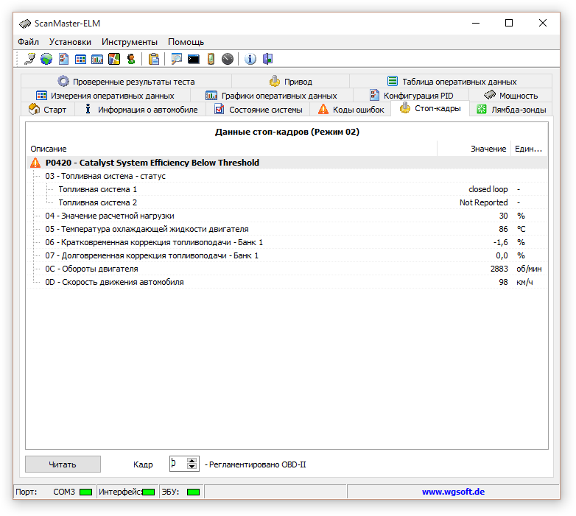Open the black terminal console icon
The image size is (576, 516).
194,59
